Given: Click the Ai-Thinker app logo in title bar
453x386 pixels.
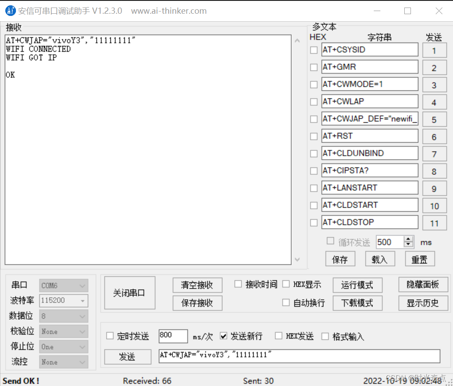Looking at the screenshot, I should 10,11.
